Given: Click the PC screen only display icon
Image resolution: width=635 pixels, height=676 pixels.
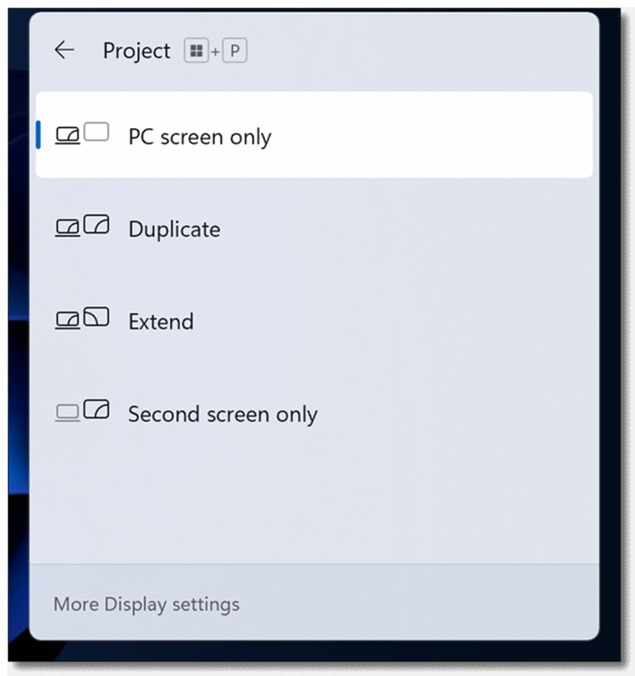Looking at the screenshot, I should point(82,135).
